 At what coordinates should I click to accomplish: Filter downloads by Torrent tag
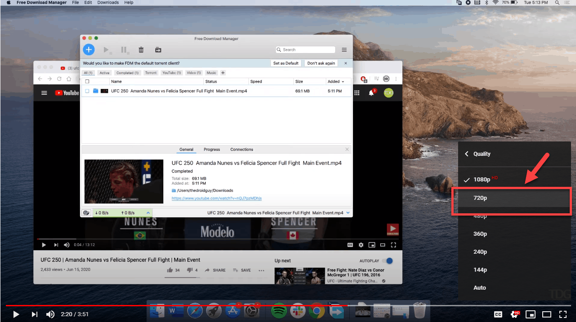tap(151, 73)
